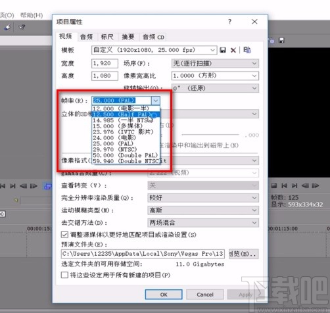Select 50.000 (Double PAL) frame rate
The height and width of the screenshot is (313, 330).
pos(126,155)
